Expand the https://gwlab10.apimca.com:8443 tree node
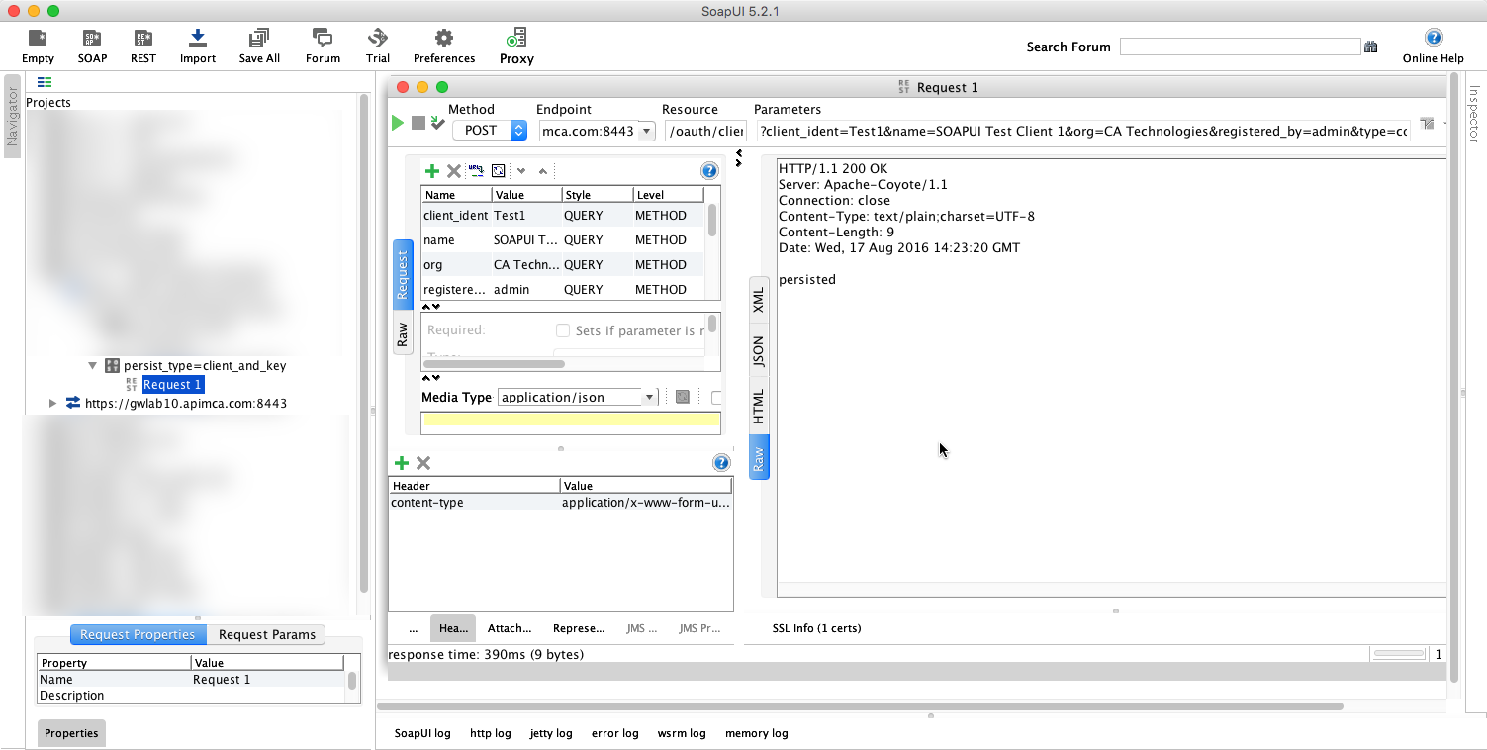 pyautogui.click(x=53, y=403)
